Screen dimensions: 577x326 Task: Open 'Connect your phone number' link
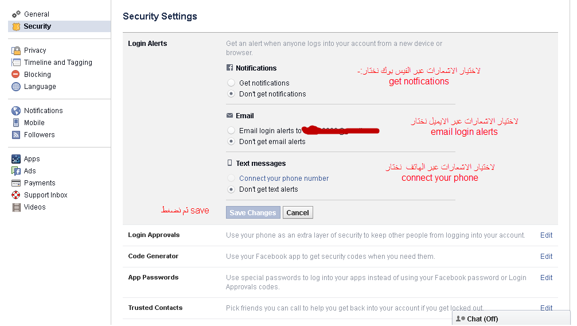(284, 178)
